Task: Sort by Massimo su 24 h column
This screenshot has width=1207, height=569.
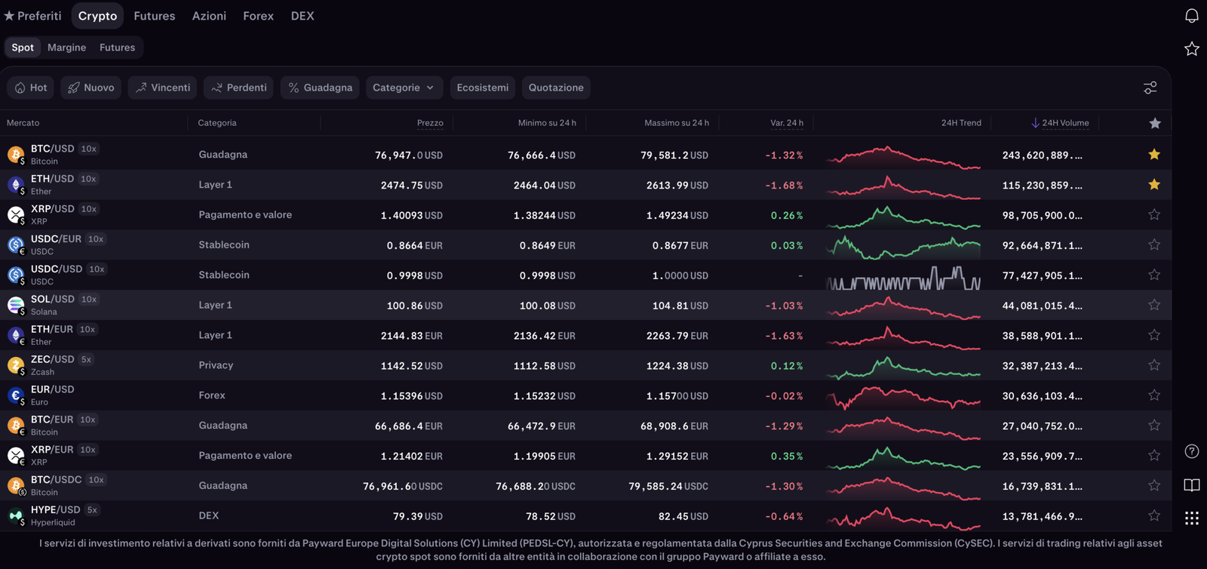Action: 677,123
